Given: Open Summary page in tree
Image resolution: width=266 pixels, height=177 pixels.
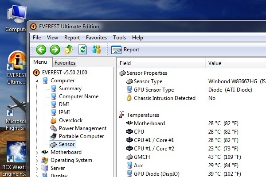Looking at the screenshot, I should [x=66, y=88].
